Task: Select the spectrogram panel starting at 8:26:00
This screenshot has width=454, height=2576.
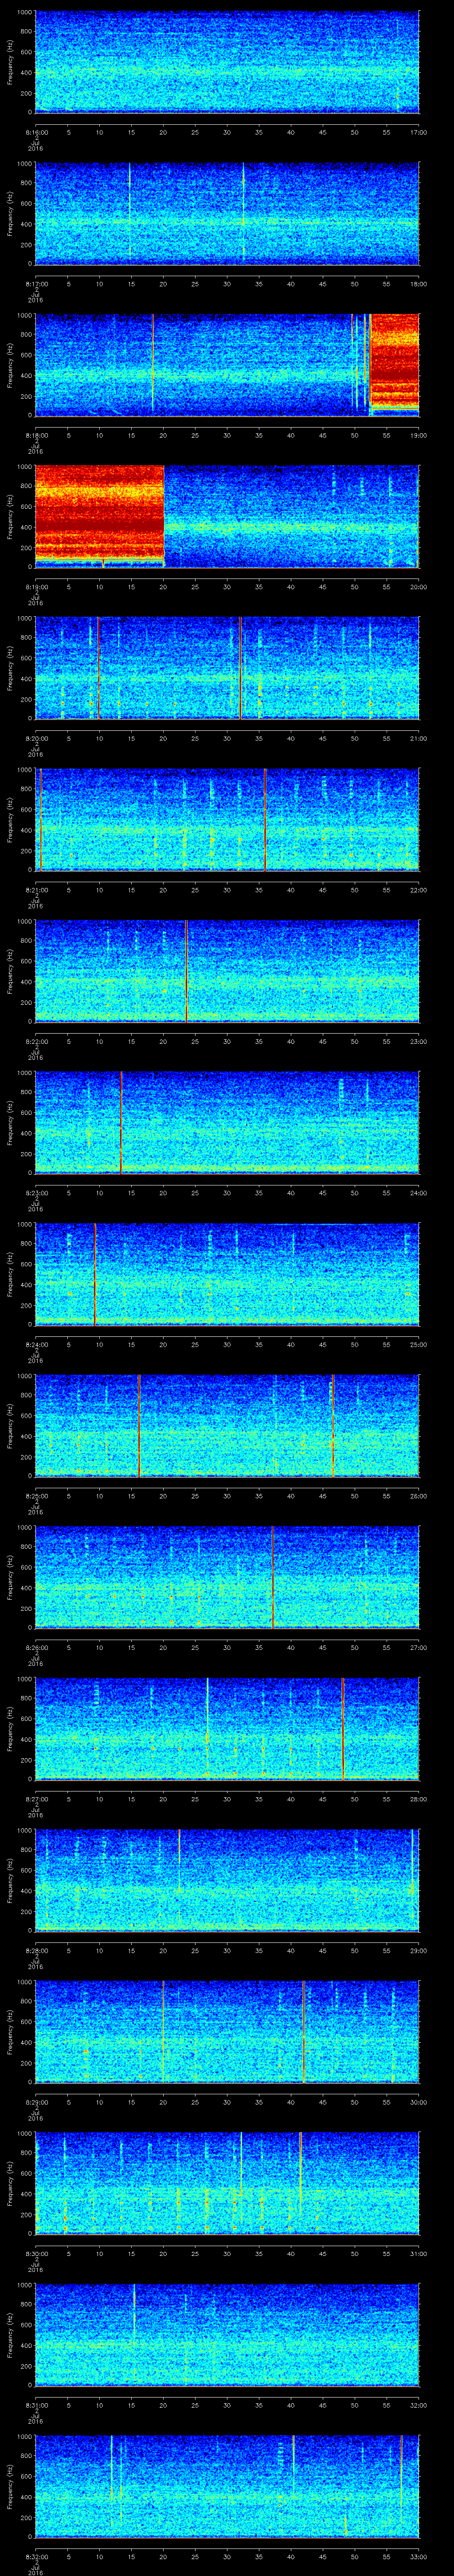Action: click(x=227, y=1577)
